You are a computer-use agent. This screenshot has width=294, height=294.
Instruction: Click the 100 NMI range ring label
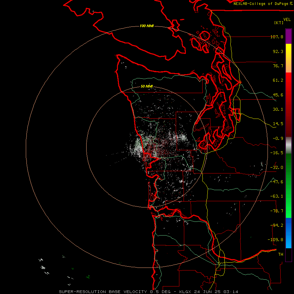[x=147, y=26]
